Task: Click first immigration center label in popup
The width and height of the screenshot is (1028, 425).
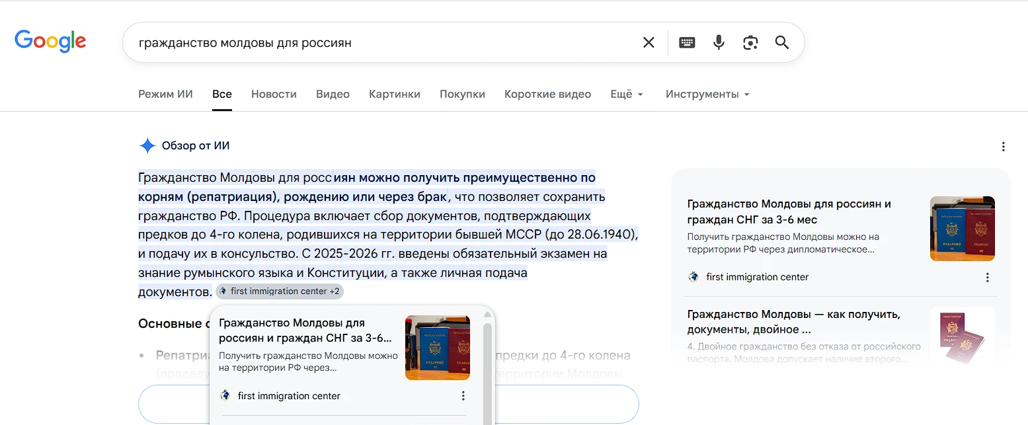Action: (x=289, y=396)
